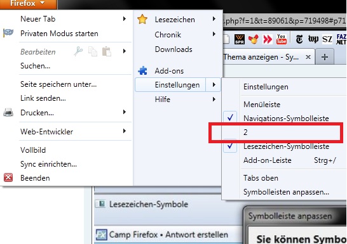Click the Lesezeichen star icon

point(142,19)
